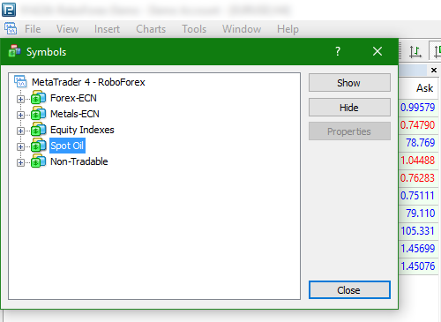Expand the Metals-ECN group
This screenshot has height=322, width=441.
point(20,115)
